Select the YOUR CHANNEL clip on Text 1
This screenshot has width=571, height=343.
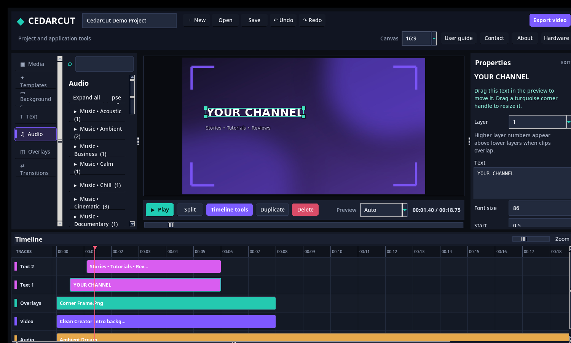(x=145, y=285)
